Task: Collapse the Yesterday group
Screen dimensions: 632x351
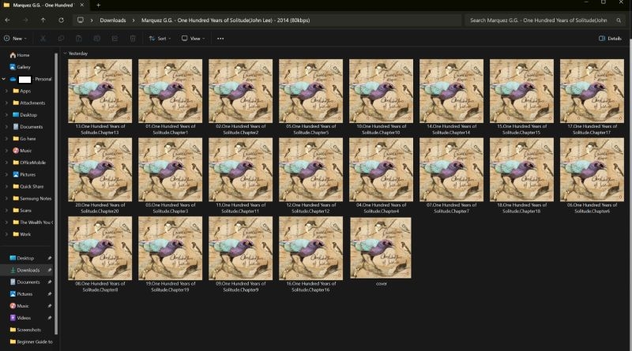Action: (64, 53)
